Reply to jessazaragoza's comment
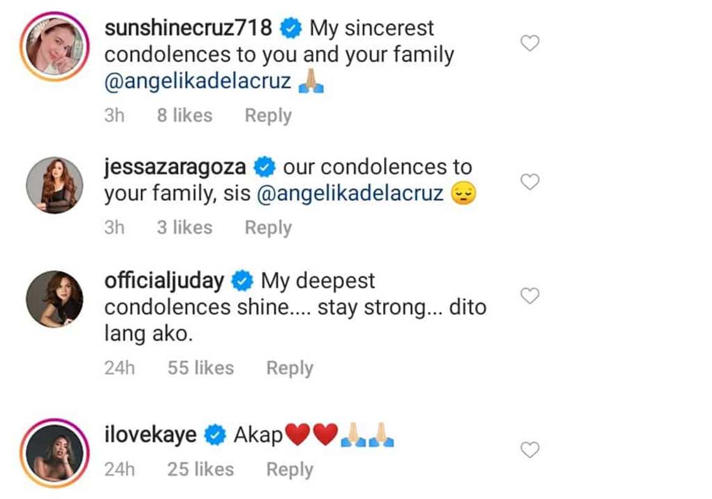 [268, 228]
